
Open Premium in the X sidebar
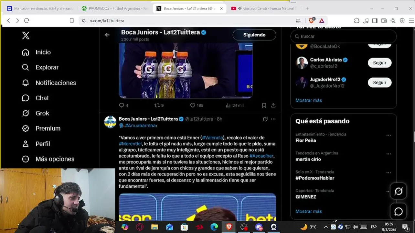41,128
